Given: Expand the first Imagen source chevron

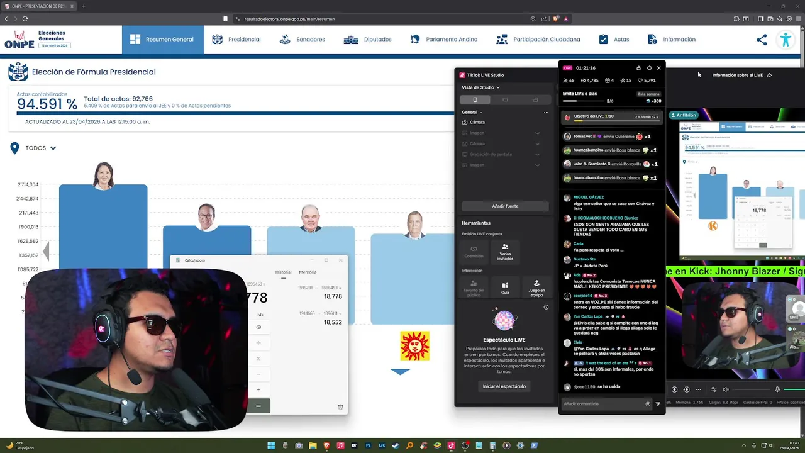Looking at the screenshot, I should coord(537,133).
